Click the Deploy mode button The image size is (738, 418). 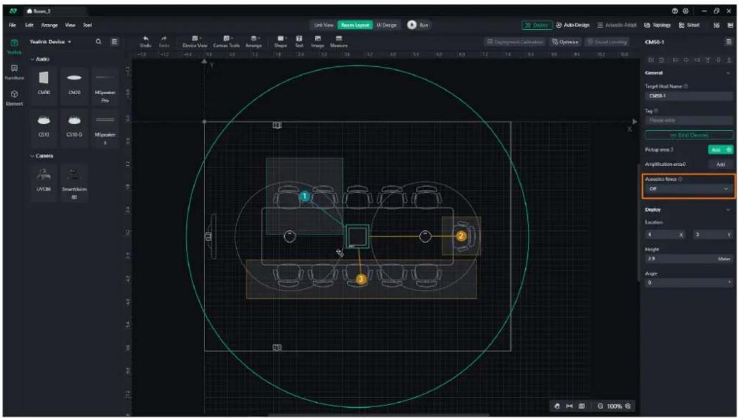(x=537, y=25)
